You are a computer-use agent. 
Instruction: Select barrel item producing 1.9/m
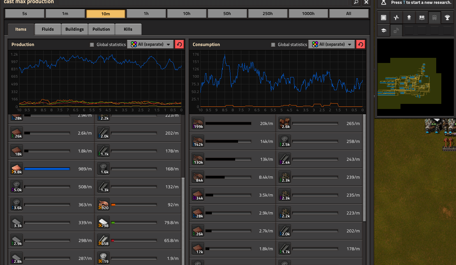[103, 258]
